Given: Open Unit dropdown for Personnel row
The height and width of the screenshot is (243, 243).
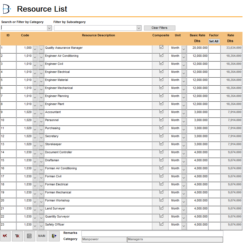Looking at the screenshot, I should [184, 122].
